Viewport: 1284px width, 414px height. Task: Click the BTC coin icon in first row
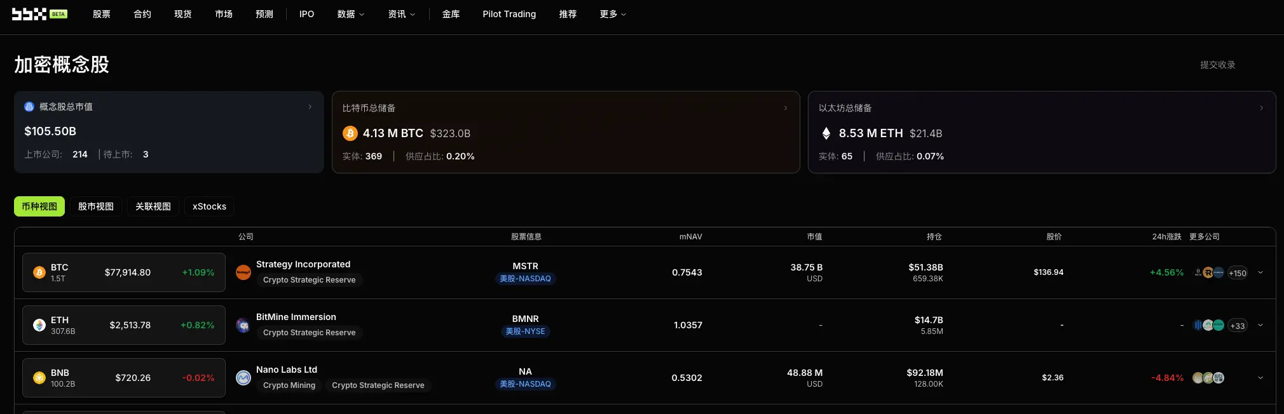pos(39,272)
